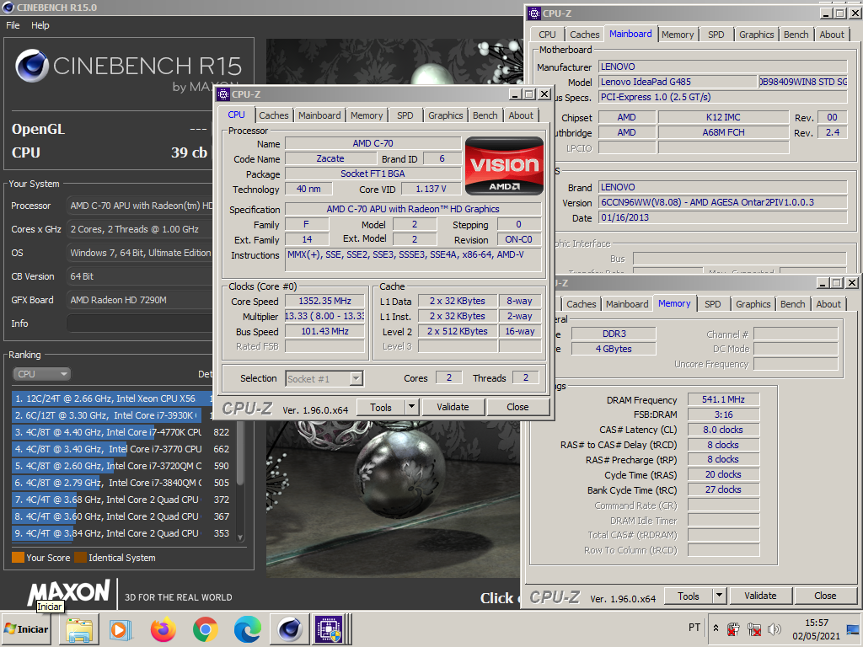Viewport: 863px width, 647px height.
Task: Click CPU-Z title icon in Mainboard window
Action: pos(533,13)
